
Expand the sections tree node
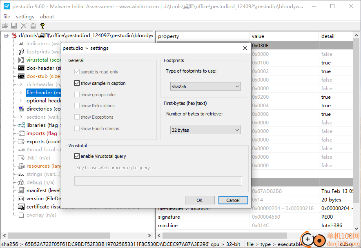tap(21, 117)
